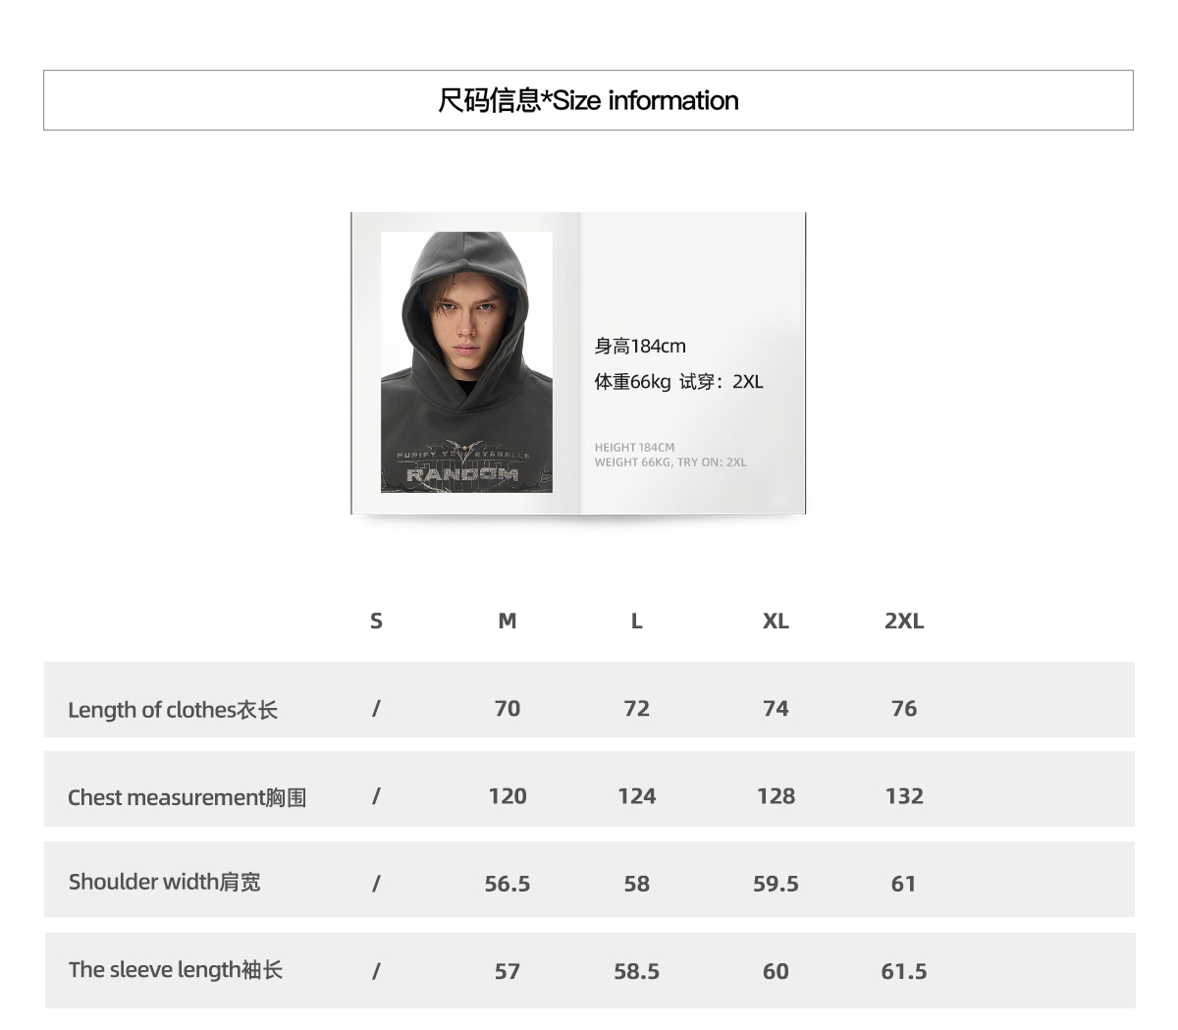This screenshot has width=1178, height=1030.
Task: Click the small HEIGHT 184CM caption
Action: click(634, 447)
